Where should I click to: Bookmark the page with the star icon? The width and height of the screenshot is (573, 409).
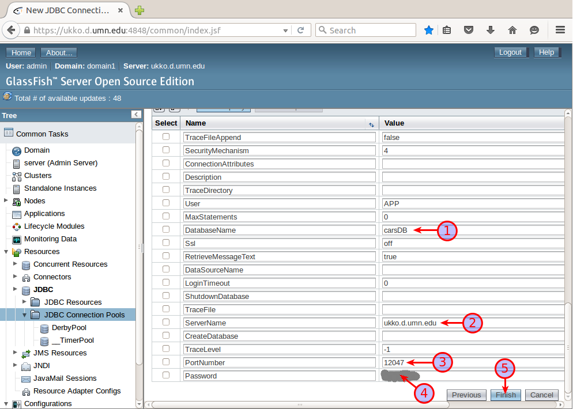tap(429, 29)
